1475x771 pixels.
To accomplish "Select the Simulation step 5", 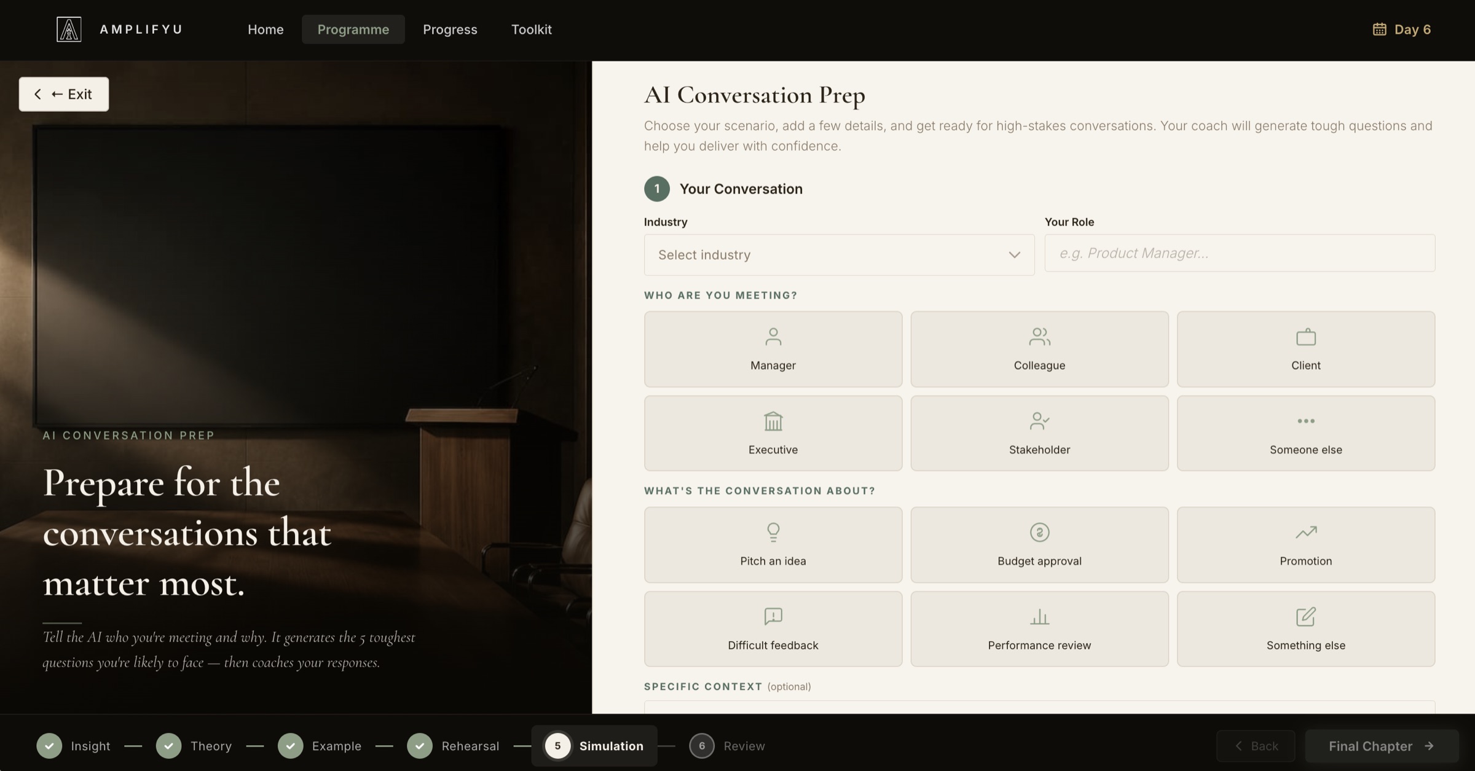I will point(594,746).
